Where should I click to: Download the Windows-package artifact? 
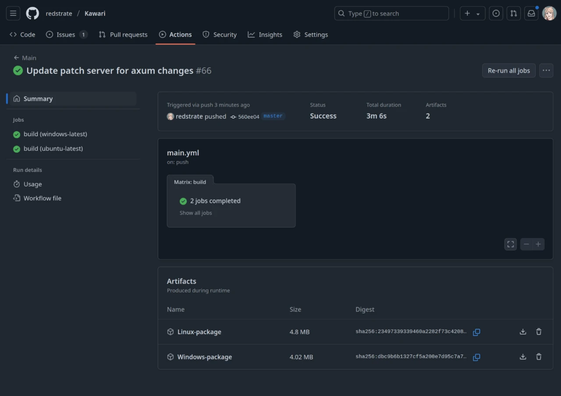pos(523,357)
